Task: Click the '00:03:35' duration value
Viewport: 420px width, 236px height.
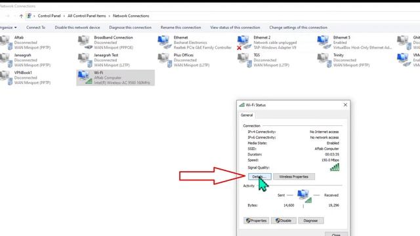Action: pyautogui.click(x=332, y=155)
